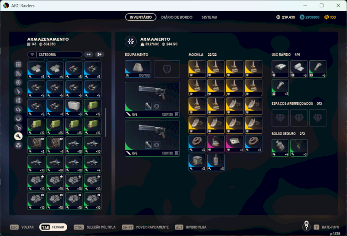Filter storage by the recycle arrows category icon
347x236 pixels.
(x=18, y=110)
